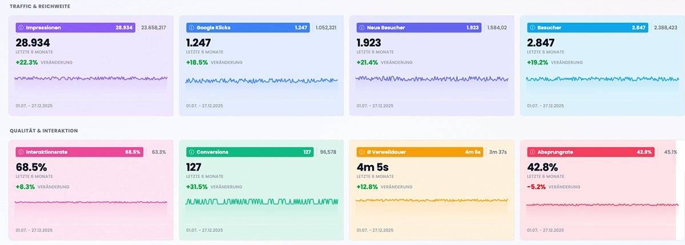
Task: Click the info icon on Impressionen card
Action: tap(21, 27)
